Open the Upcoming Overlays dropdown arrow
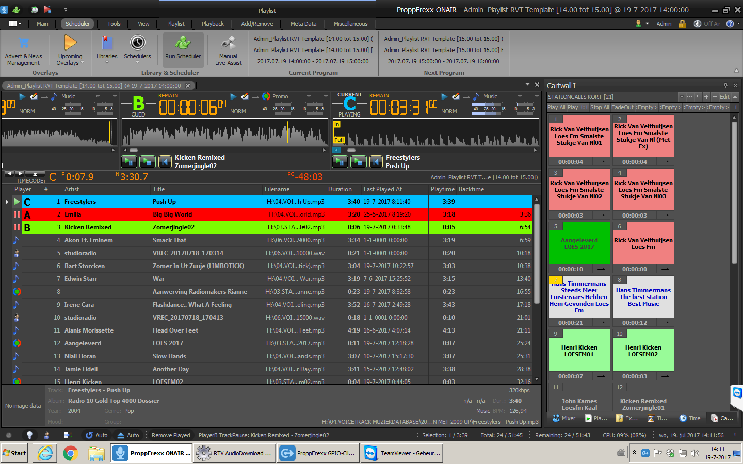This screenshot has height=464, width=743. (82, 63)
